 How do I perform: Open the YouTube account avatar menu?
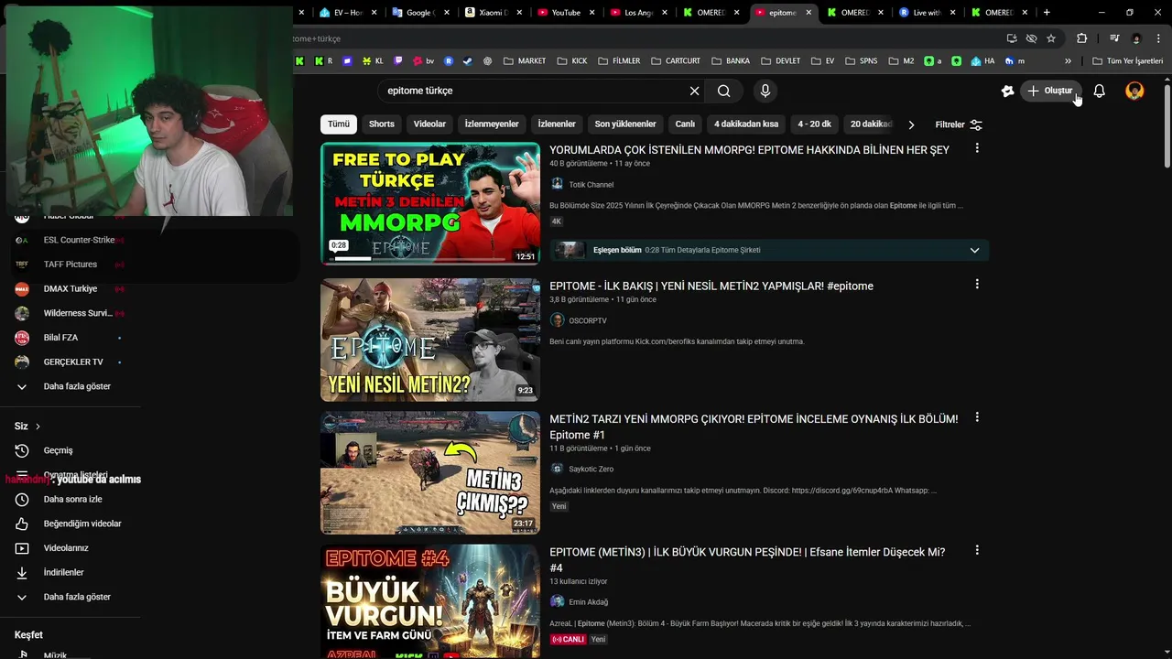point(1134,91)
